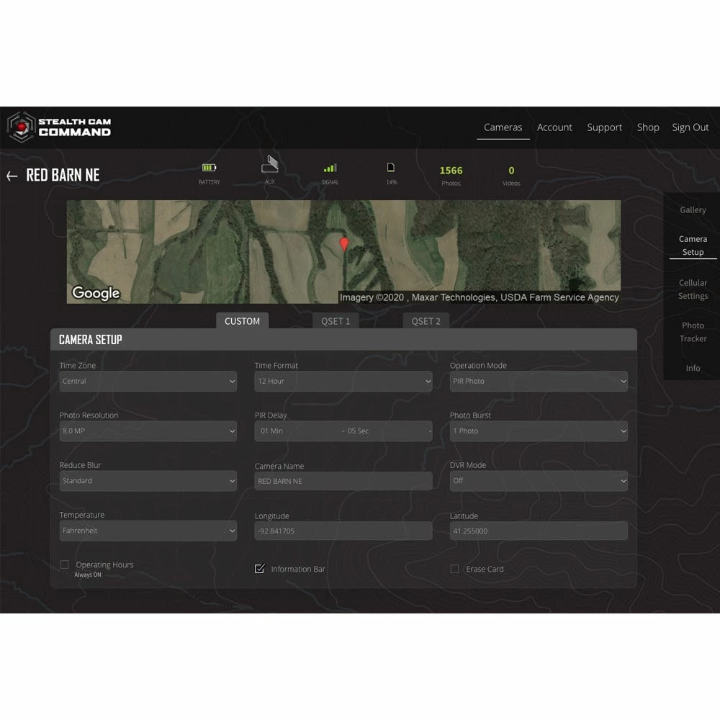Image resolution: width=720 pixels, height=720 pixels.
Task: Click the back arrow beside RED BARN NE
Action: pyautogui.click(x=12, y=176)
